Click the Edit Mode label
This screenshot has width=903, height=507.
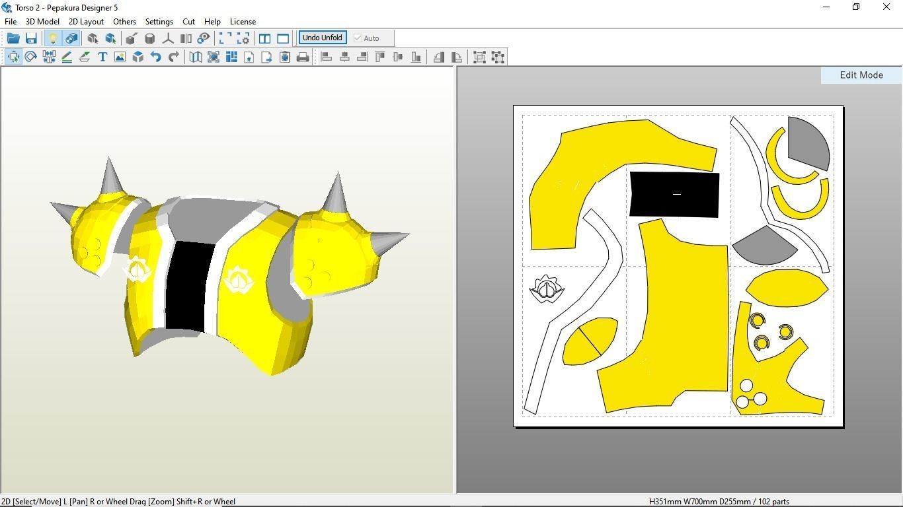click(861, 75)
